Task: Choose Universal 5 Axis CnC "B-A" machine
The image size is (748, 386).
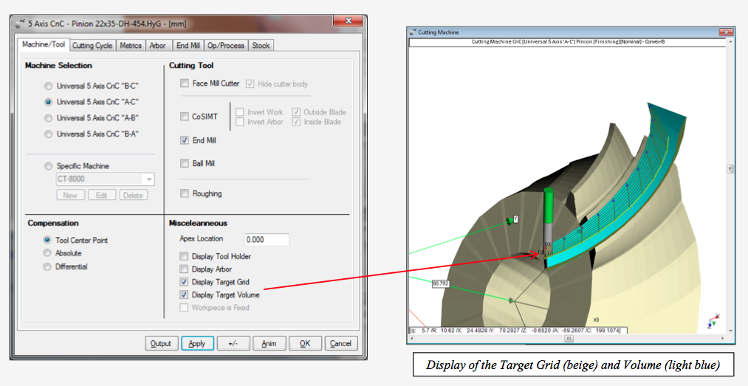Action: tap(48, 134)
